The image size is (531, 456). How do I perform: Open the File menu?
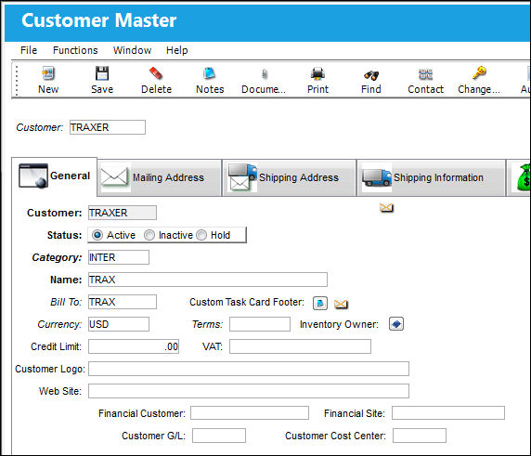pyautogui.click(x=29, y=50)
